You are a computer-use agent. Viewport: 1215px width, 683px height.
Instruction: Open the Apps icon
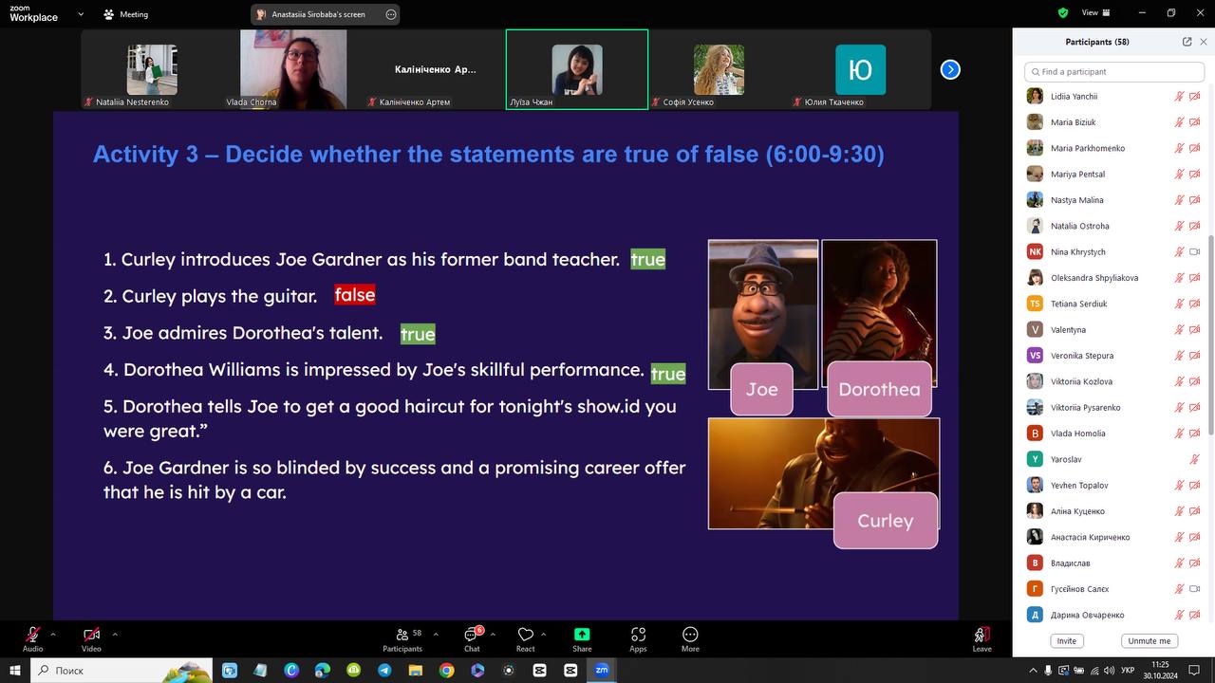click(638, 636)
